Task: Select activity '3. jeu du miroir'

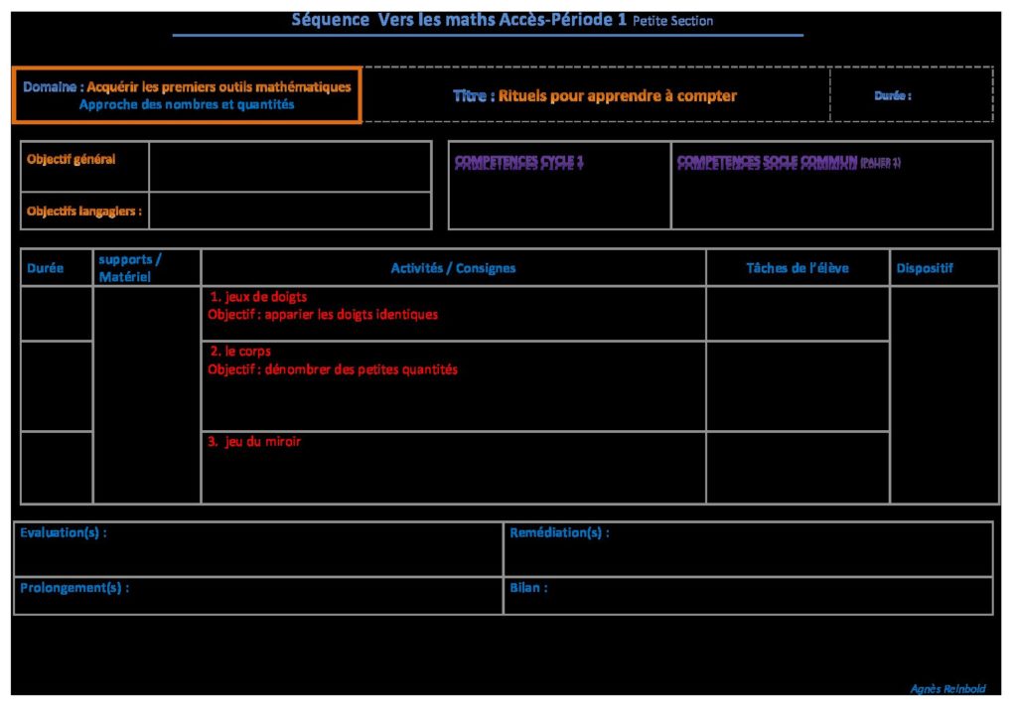Action: click(254, 442)
